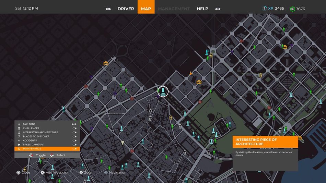Select the SPEED CAMERAS filter label
Image resolution: width=326 pixels, height=183 pixels.
33,145
